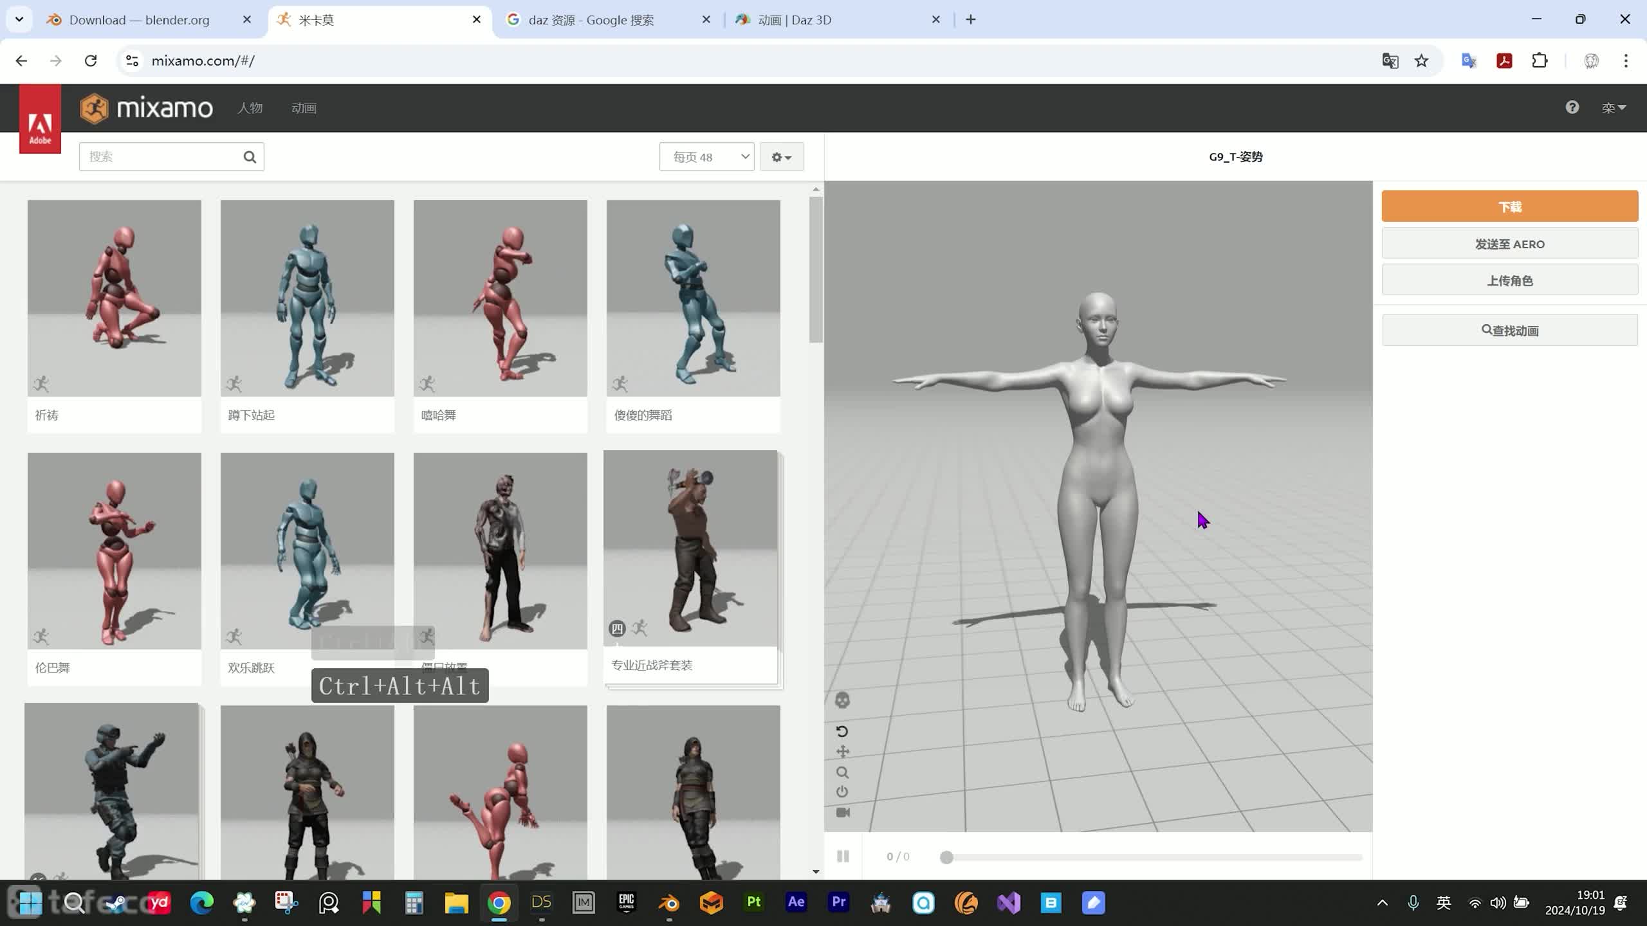Viewport: 1647px width, 926px height.
Task: Reload the Mixamo page
Action: click(91, 60)
